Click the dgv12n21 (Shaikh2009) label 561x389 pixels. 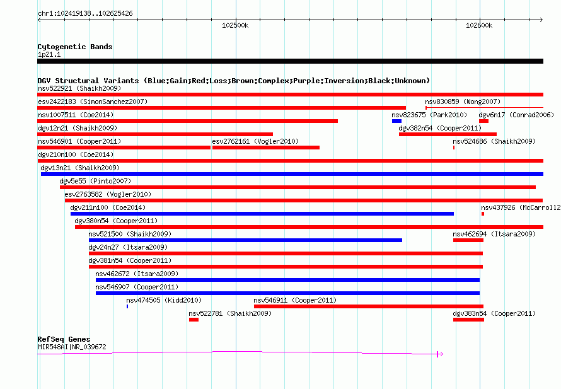[78, 128]
